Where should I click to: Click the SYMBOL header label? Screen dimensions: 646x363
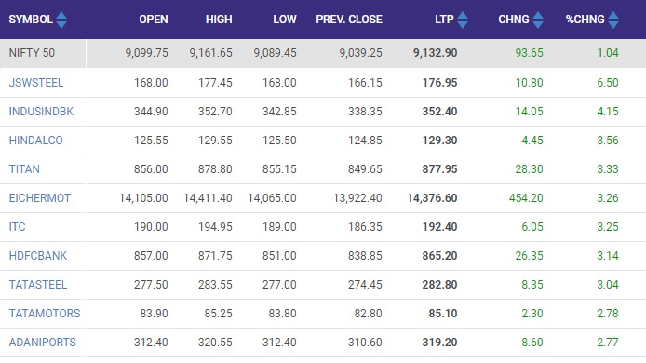tap(31, 20)
